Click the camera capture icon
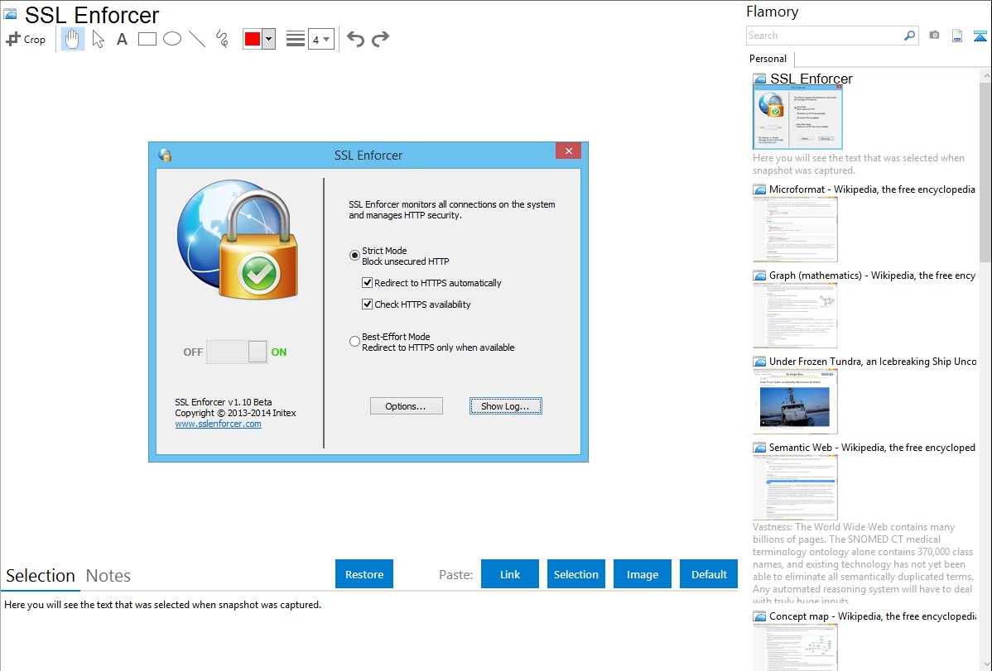 pos(934,36)
